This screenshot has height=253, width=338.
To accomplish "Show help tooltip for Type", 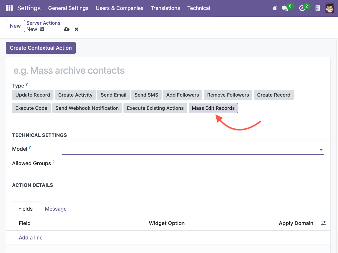I will [27, 85].
